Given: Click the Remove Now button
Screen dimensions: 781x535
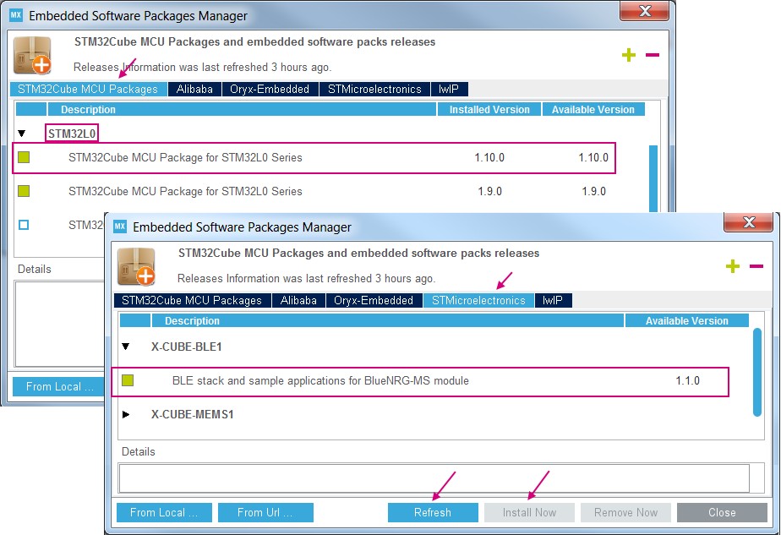Looking at the screenshot, I should pyautogui.click(x=625, y=512).
